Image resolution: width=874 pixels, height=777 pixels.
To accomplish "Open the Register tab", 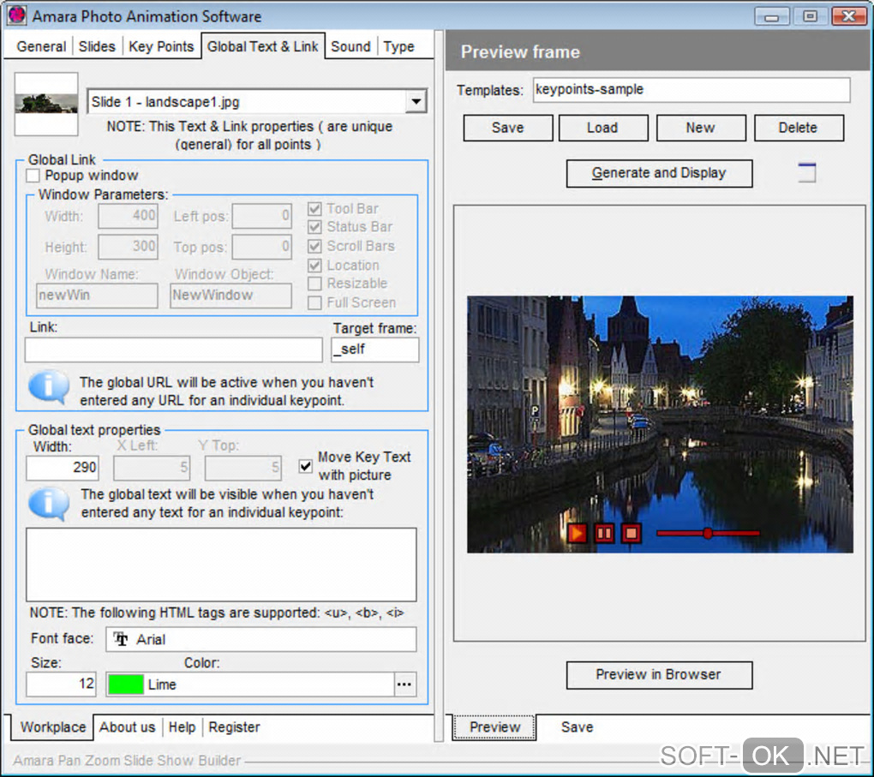I will [x=234, y=726].
